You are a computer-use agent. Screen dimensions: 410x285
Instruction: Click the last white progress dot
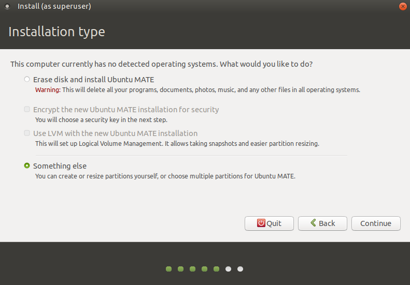(240, 269)
